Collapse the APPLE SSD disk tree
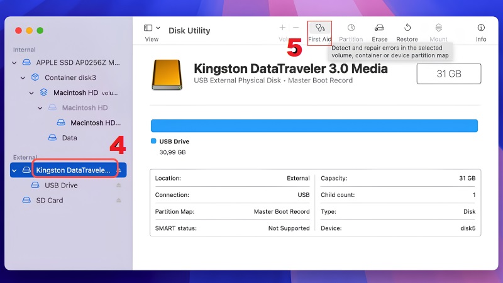Screen dimensions: 503x283 (x=14, y=63)
